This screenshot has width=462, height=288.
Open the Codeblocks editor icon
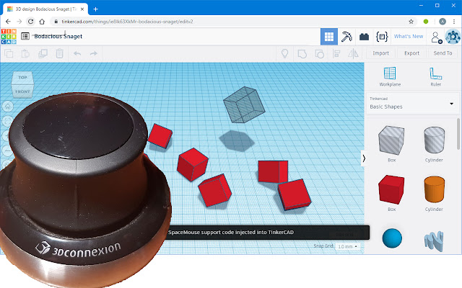[x=382, y=37]
